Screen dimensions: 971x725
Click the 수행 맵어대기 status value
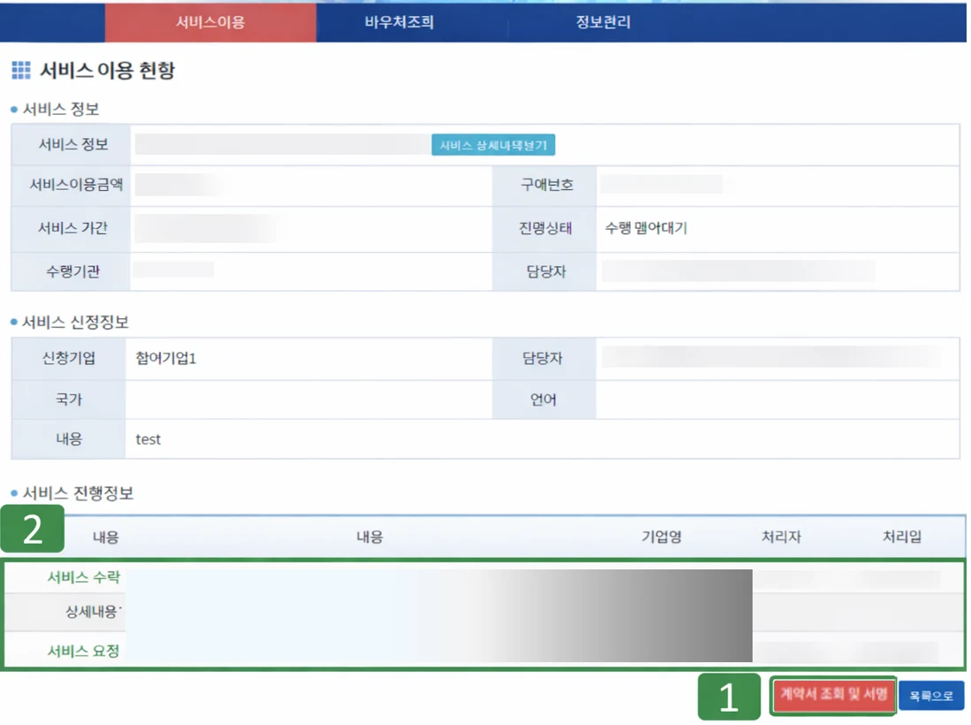[x=646, y=228]
